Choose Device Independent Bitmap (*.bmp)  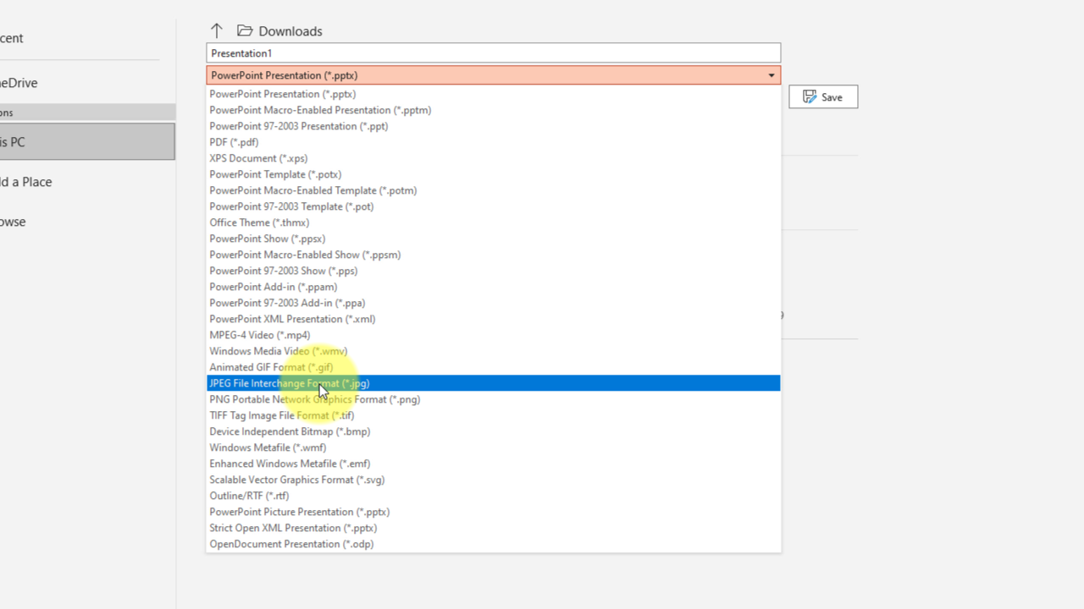[493, 431]
